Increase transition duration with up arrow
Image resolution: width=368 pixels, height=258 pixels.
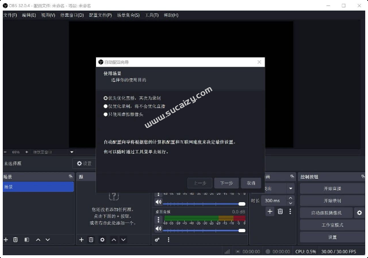tap(290, 198)
